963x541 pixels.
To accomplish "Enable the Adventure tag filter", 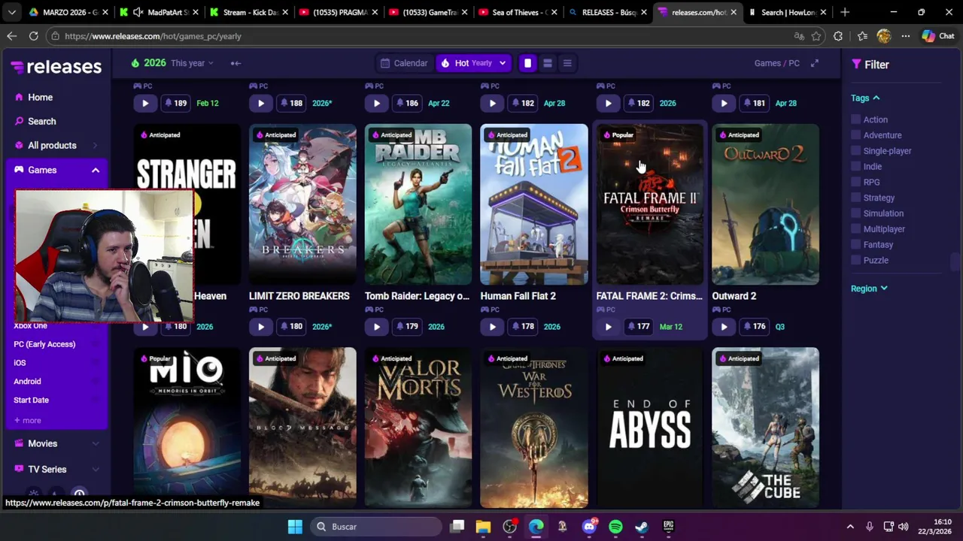I will (x=856, y=135).
